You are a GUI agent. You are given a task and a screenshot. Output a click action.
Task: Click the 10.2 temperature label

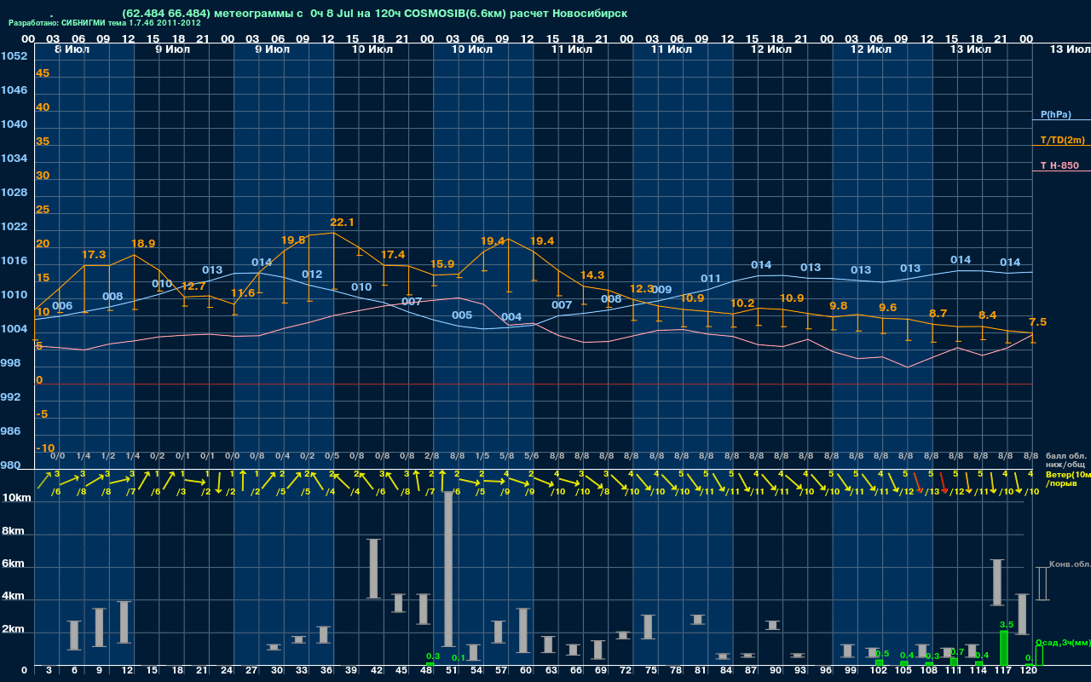[742, 304]
